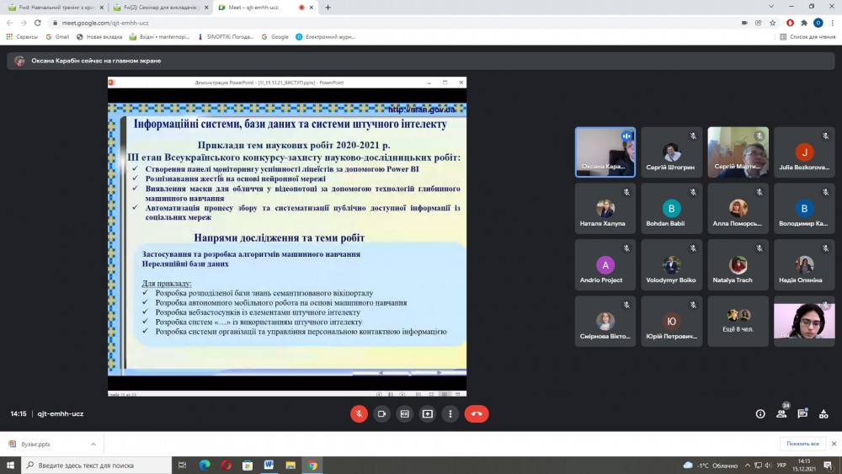
Task: Select Смірнова Вікто... participant tile
Action: tap(605, 321)
